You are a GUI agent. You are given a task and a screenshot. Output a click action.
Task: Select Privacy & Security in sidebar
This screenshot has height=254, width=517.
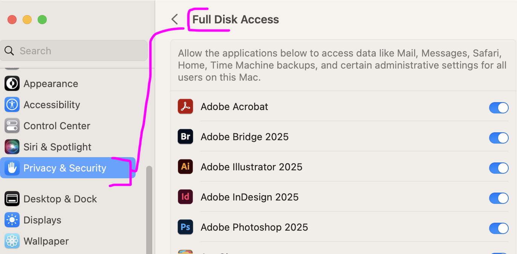point(65,168)
